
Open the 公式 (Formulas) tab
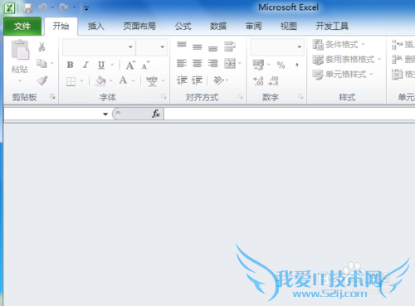tap(183, 27)
